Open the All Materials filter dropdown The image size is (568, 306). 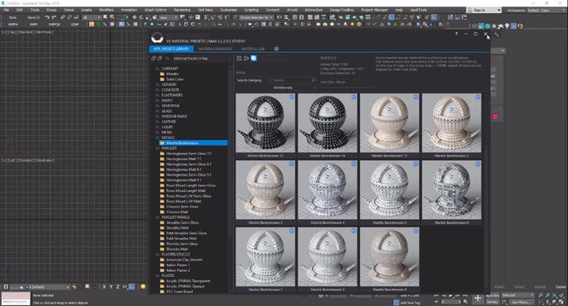pyautogui.click(x=294, y=88)
